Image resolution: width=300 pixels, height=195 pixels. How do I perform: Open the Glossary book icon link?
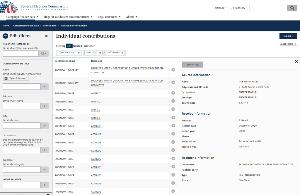(x=238, y=8)
